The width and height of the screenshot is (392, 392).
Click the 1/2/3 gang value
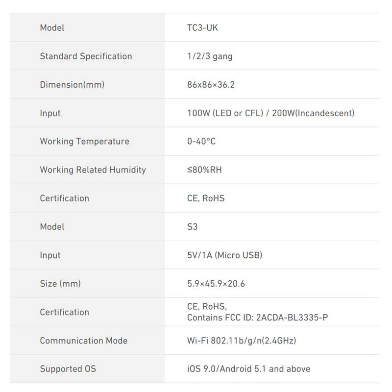coord(210,56)
